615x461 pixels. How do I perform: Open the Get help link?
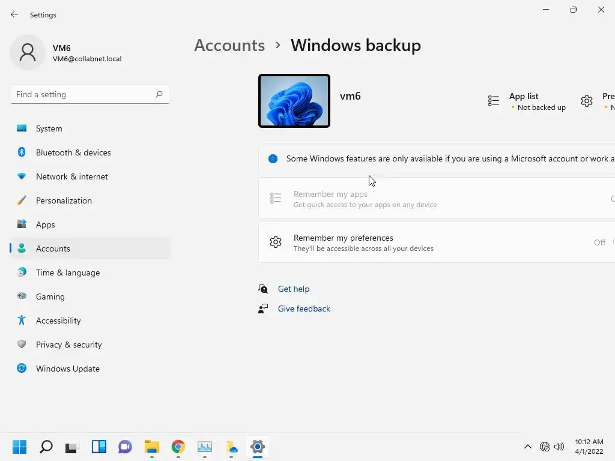(x=293, y=289)
